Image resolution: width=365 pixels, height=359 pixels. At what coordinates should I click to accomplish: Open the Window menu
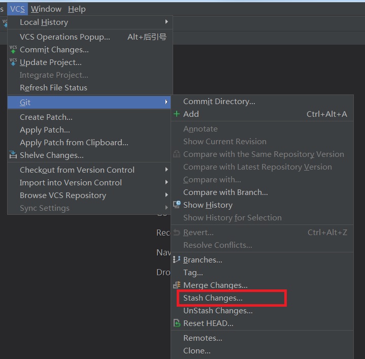[x=46, y=9]
